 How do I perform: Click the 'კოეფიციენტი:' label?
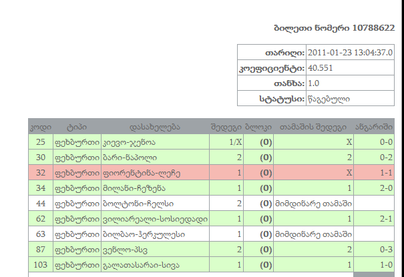[272, 69]
